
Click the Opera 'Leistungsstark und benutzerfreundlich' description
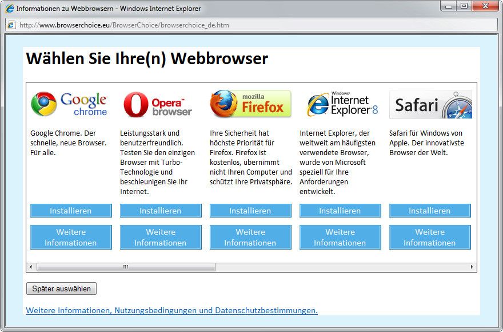(x=158, y=163)
